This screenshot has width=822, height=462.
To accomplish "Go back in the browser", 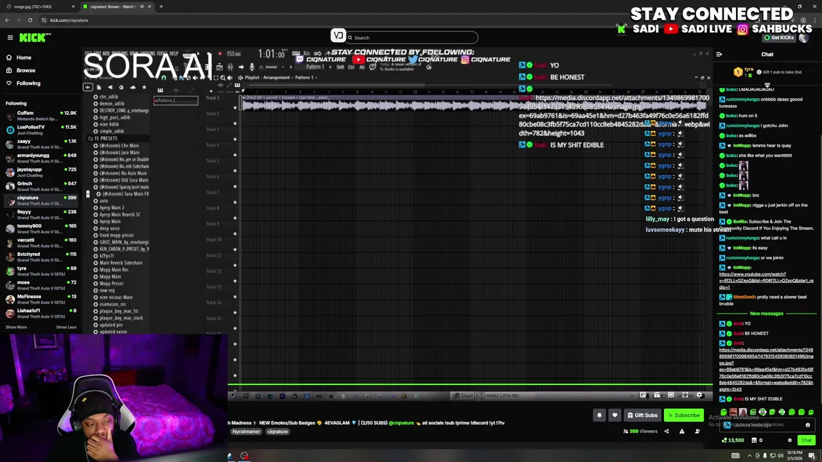I will [7, 21].
